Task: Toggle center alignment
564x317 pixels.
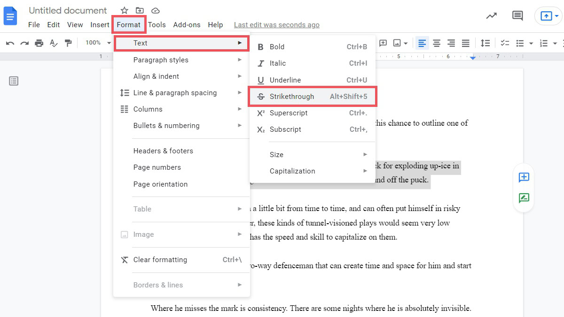Action: tap(437, 43)
